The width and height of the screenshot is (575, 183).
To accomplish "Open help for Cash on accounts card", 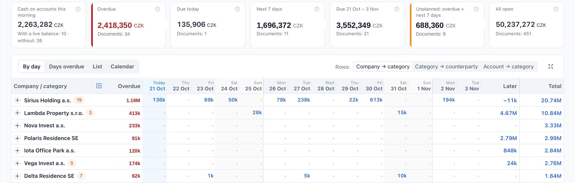I will (78, 9).
